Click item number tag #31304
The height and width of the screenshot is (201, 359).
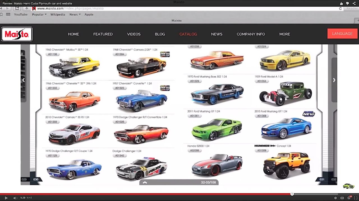[x=120, y=54]
